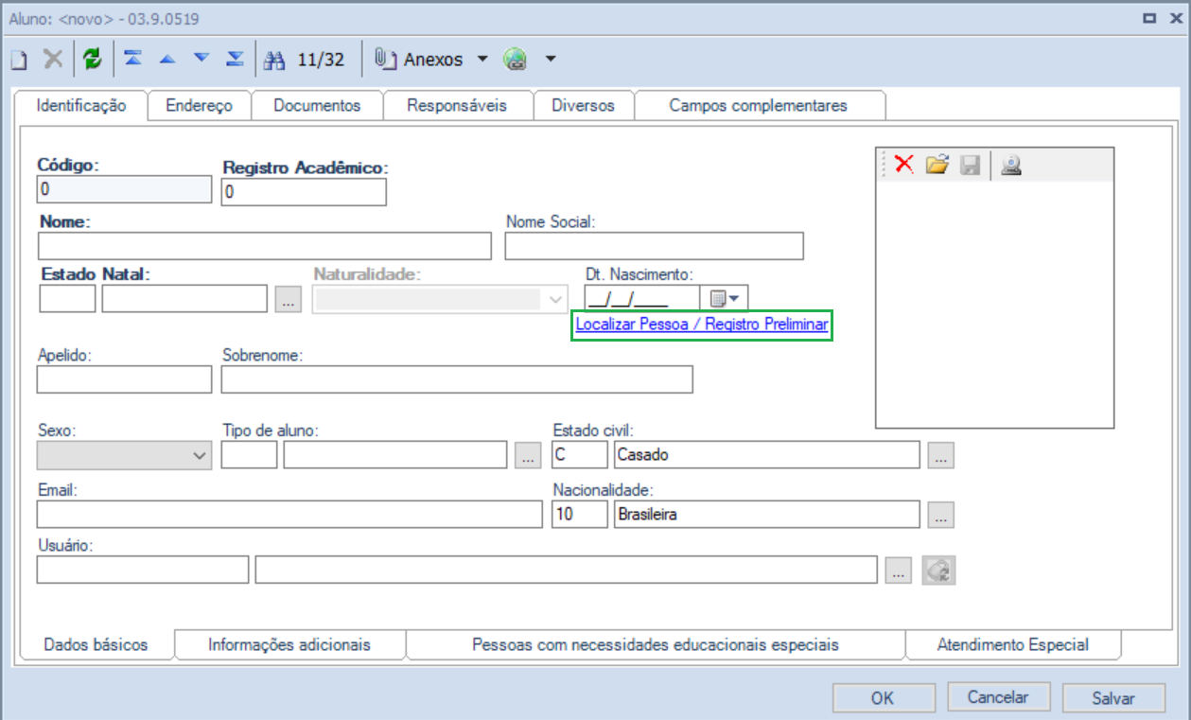The width and height of the screenshot is (1191, 720).
Task: Remove the photo with red X icon
Action: coord(903,165)
